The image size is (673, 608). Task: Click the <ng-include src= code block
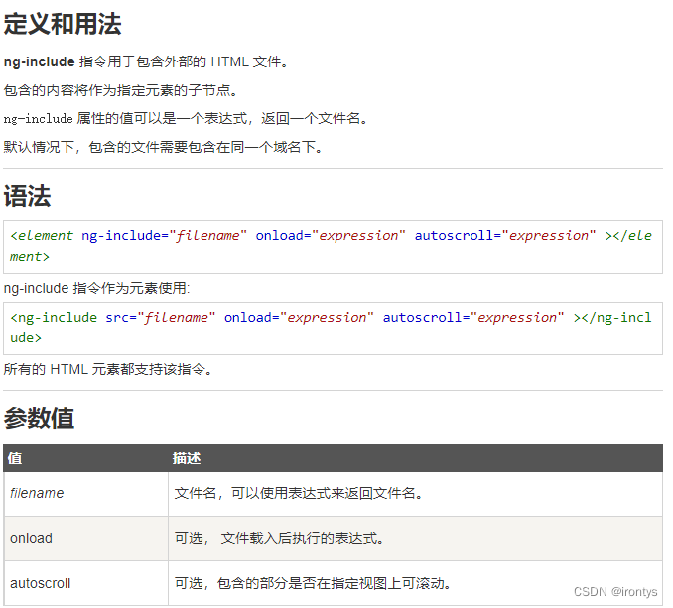[x=333, y=328]
